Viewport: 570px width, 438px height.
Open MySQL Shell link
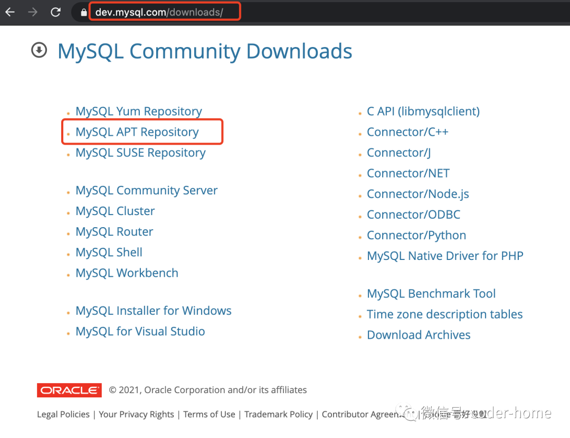point(109,253)
